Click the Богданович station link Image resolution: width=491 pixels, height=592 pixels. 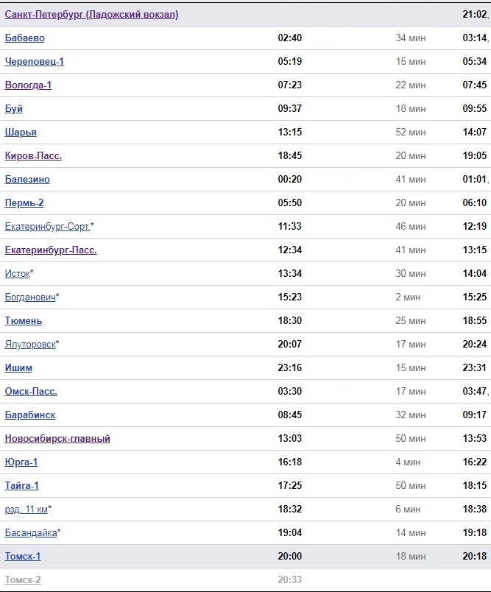(30, 297)
